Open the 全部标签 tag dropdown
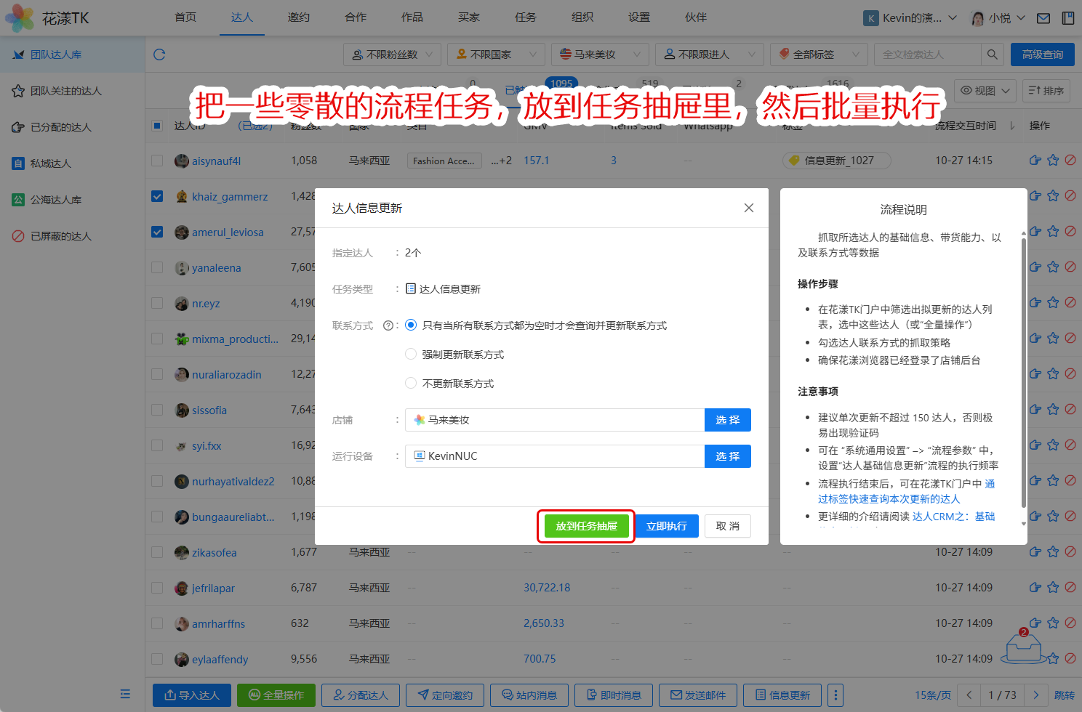 coord(819,54)
